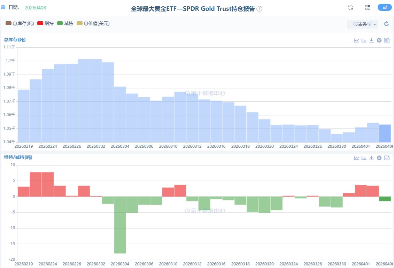Click reload icon beside 报告类型 dropdown

click(386, 24)
